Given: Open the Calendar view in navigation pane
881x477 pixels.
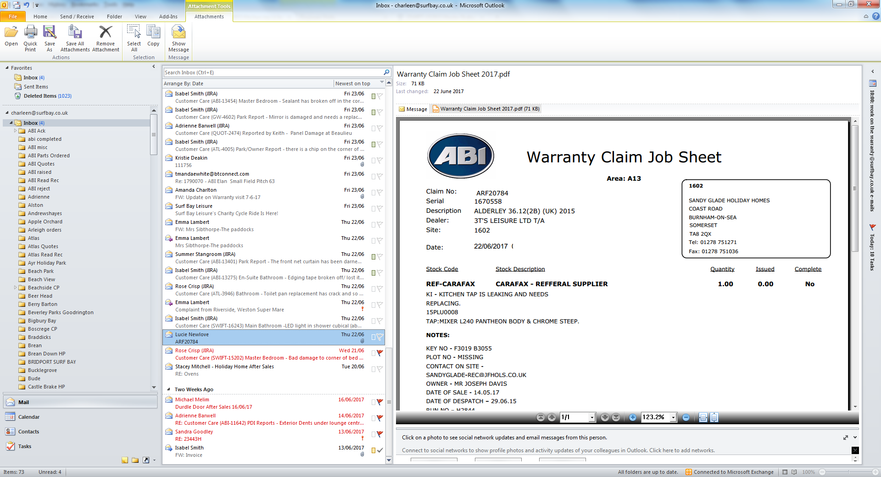Looking at the screenshot, I should click(29, 417).
